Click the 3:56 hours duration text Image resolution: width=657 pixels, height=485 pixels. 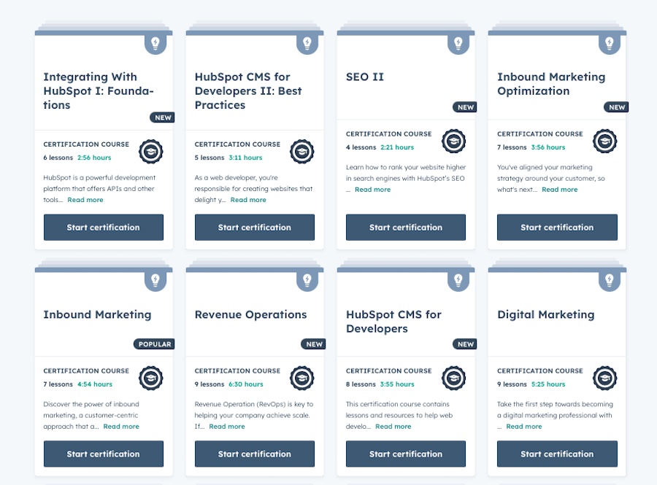548,147
